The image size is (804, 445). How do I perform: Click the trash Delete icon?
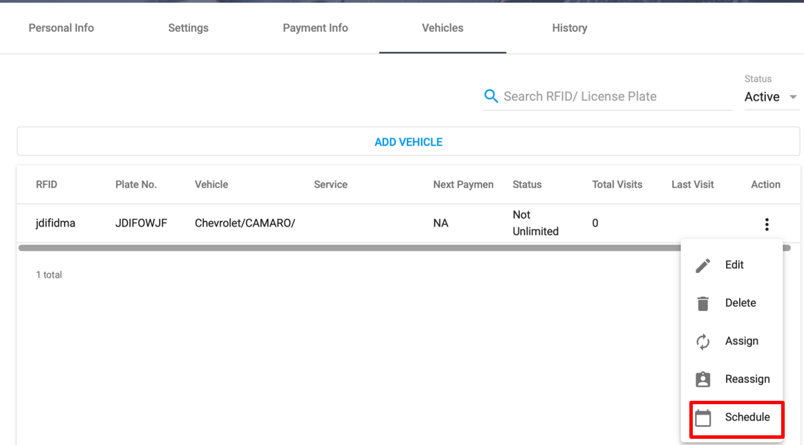click(703, 303)
